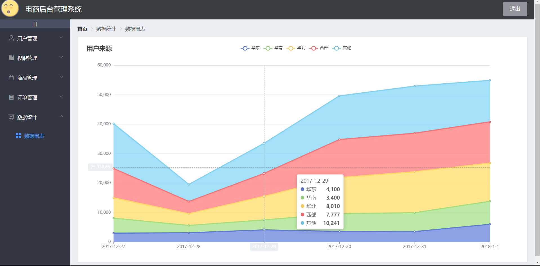Go to 首页 breadcrumb link
Screen dimensions: 540x266
pyautogui.click(x=82, y=29)
